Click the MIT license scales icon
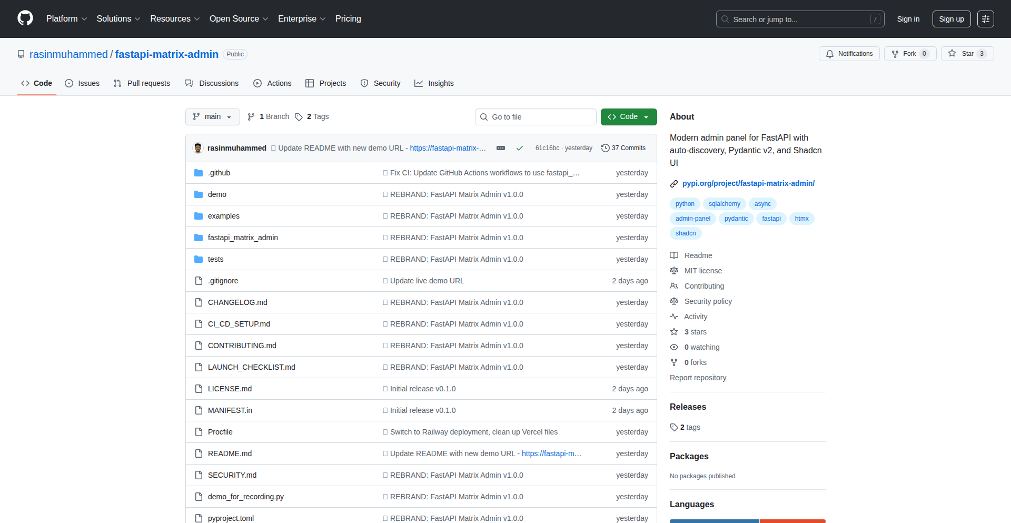This screenshot has width=1011, height=523. (x=674, y=270)
